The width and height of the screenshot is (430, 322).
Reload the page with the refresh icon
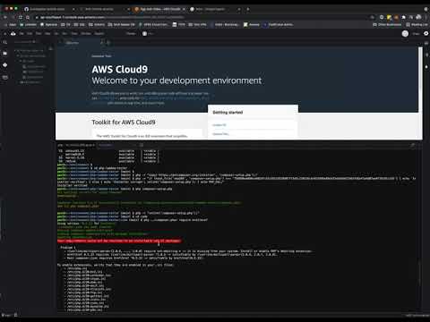[21, 17]
